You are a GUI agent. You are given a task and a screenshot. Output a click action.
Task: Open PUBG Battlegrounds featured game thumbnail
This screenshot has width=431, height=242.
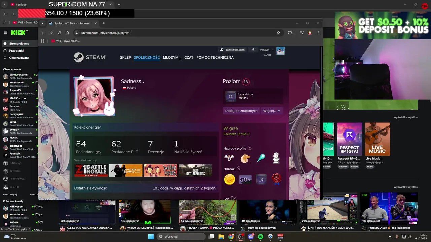pos(195,170)
